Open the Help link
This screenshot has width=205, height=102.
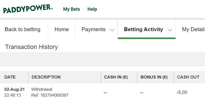[92, 9]
